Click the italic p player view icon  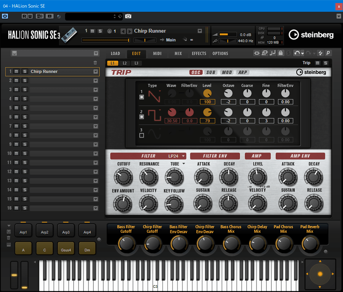coord(328,53)
